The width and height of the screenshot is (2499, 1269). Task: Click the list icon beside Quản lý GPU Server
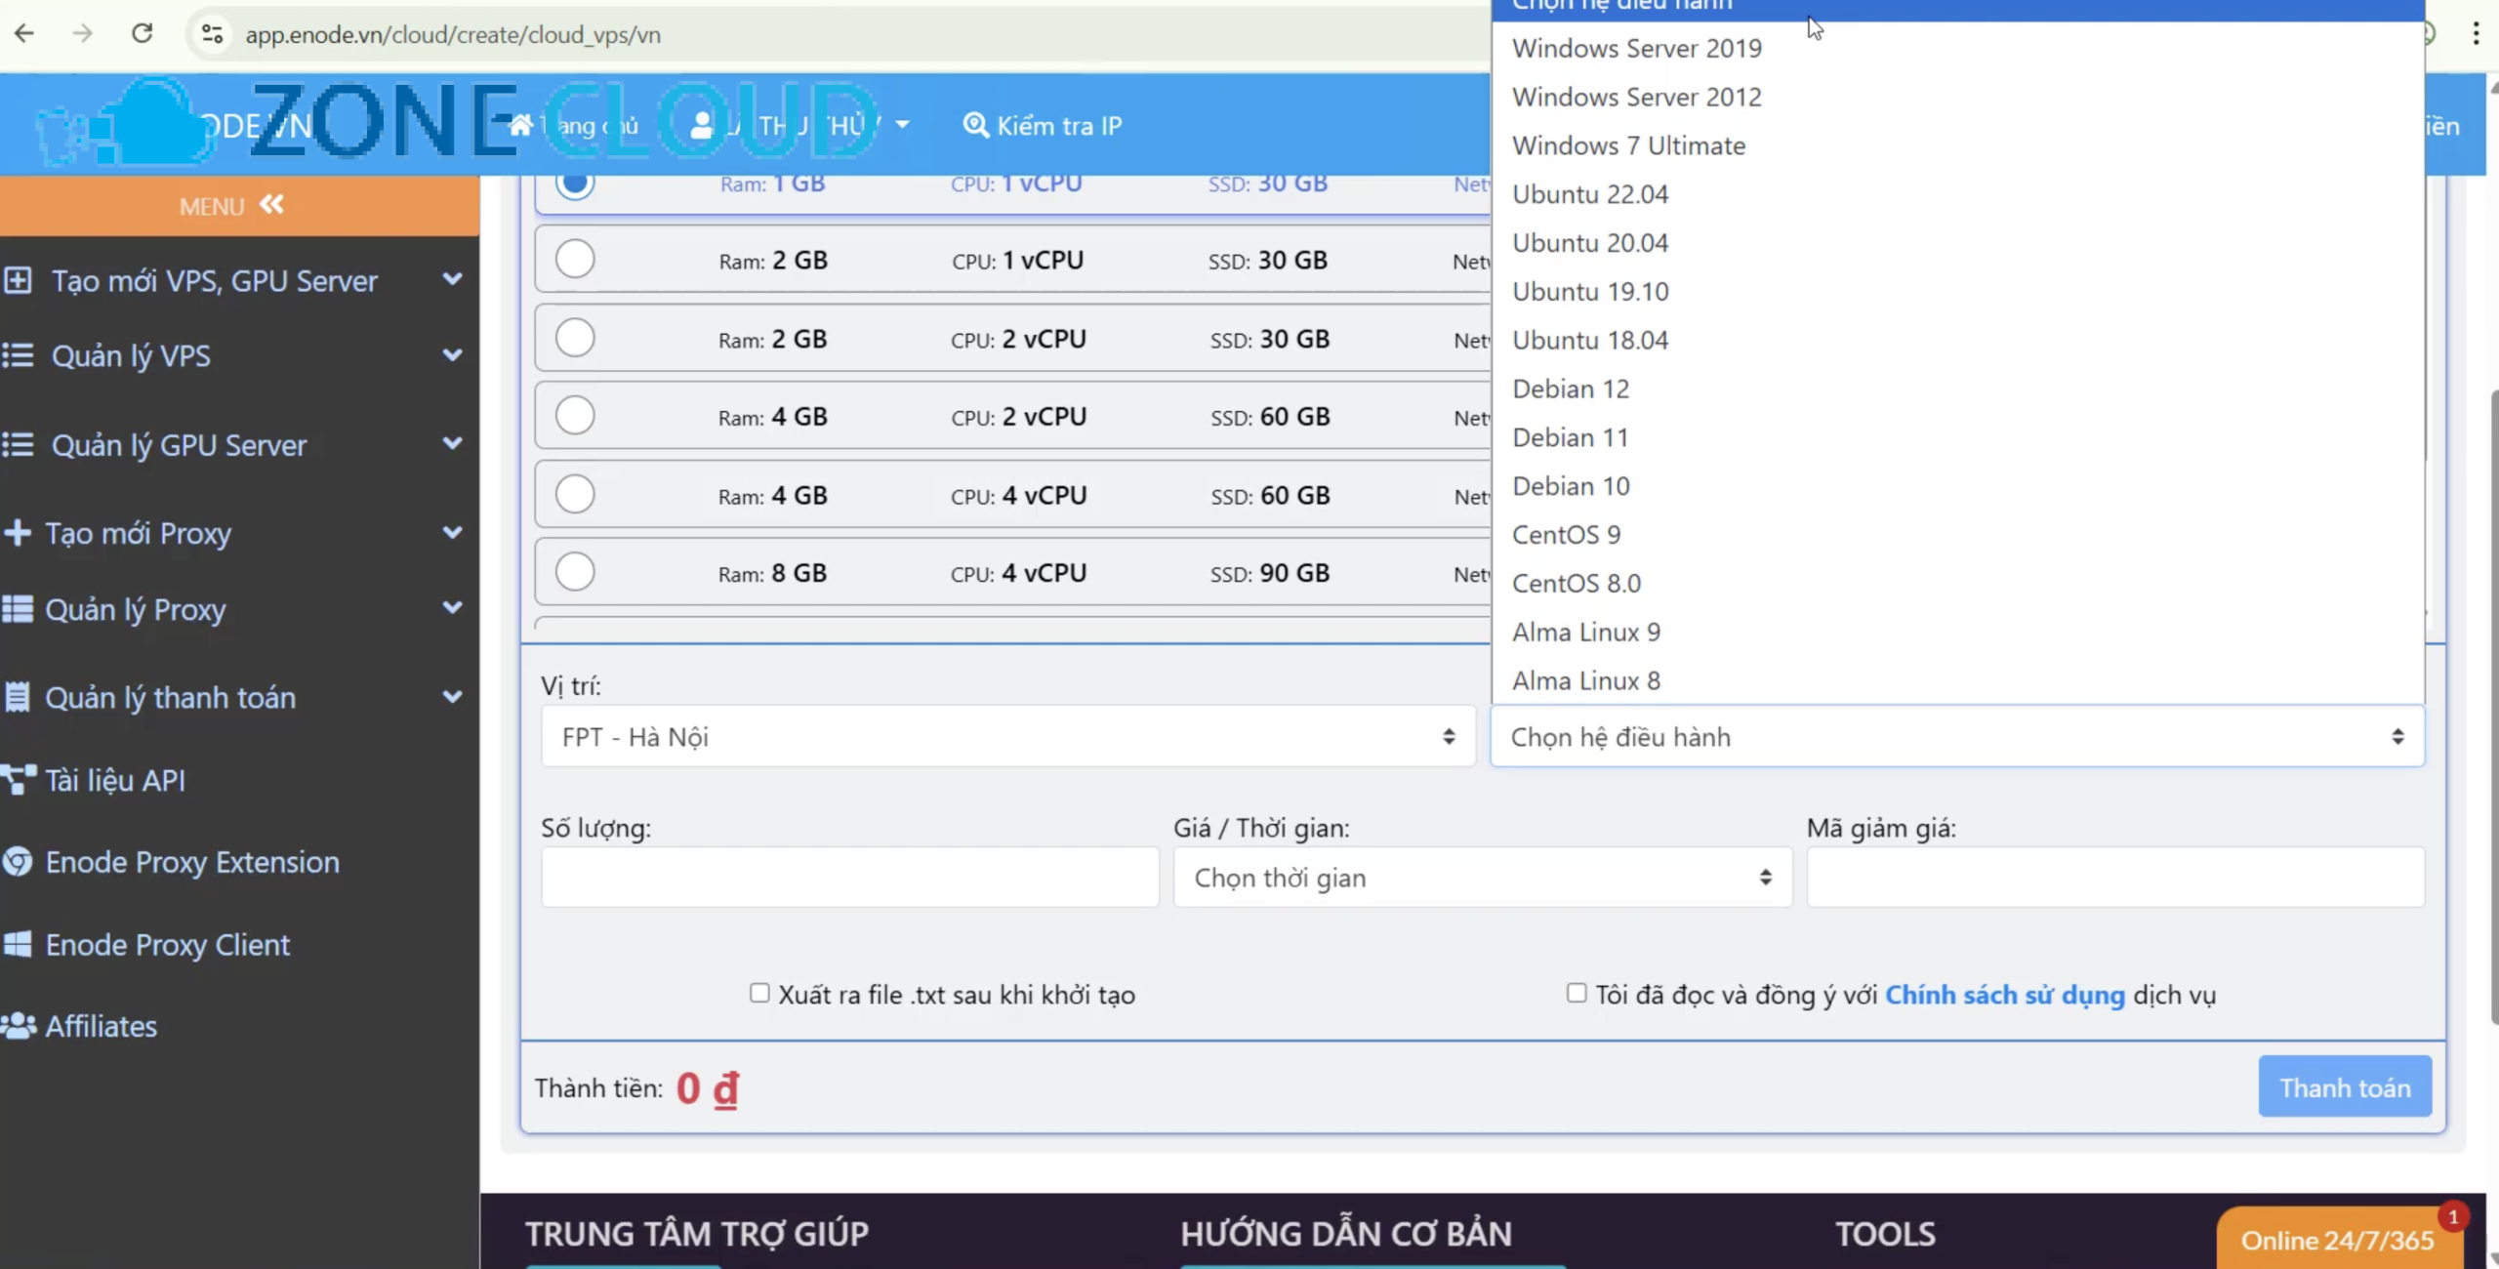(18, 445)
